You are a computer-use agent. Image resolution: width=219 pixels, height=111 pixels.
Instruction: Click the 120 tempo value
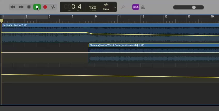[92, 7]
